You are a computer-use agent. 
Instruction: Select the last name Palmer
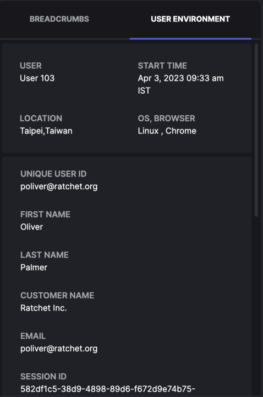[x=34, y=267]
